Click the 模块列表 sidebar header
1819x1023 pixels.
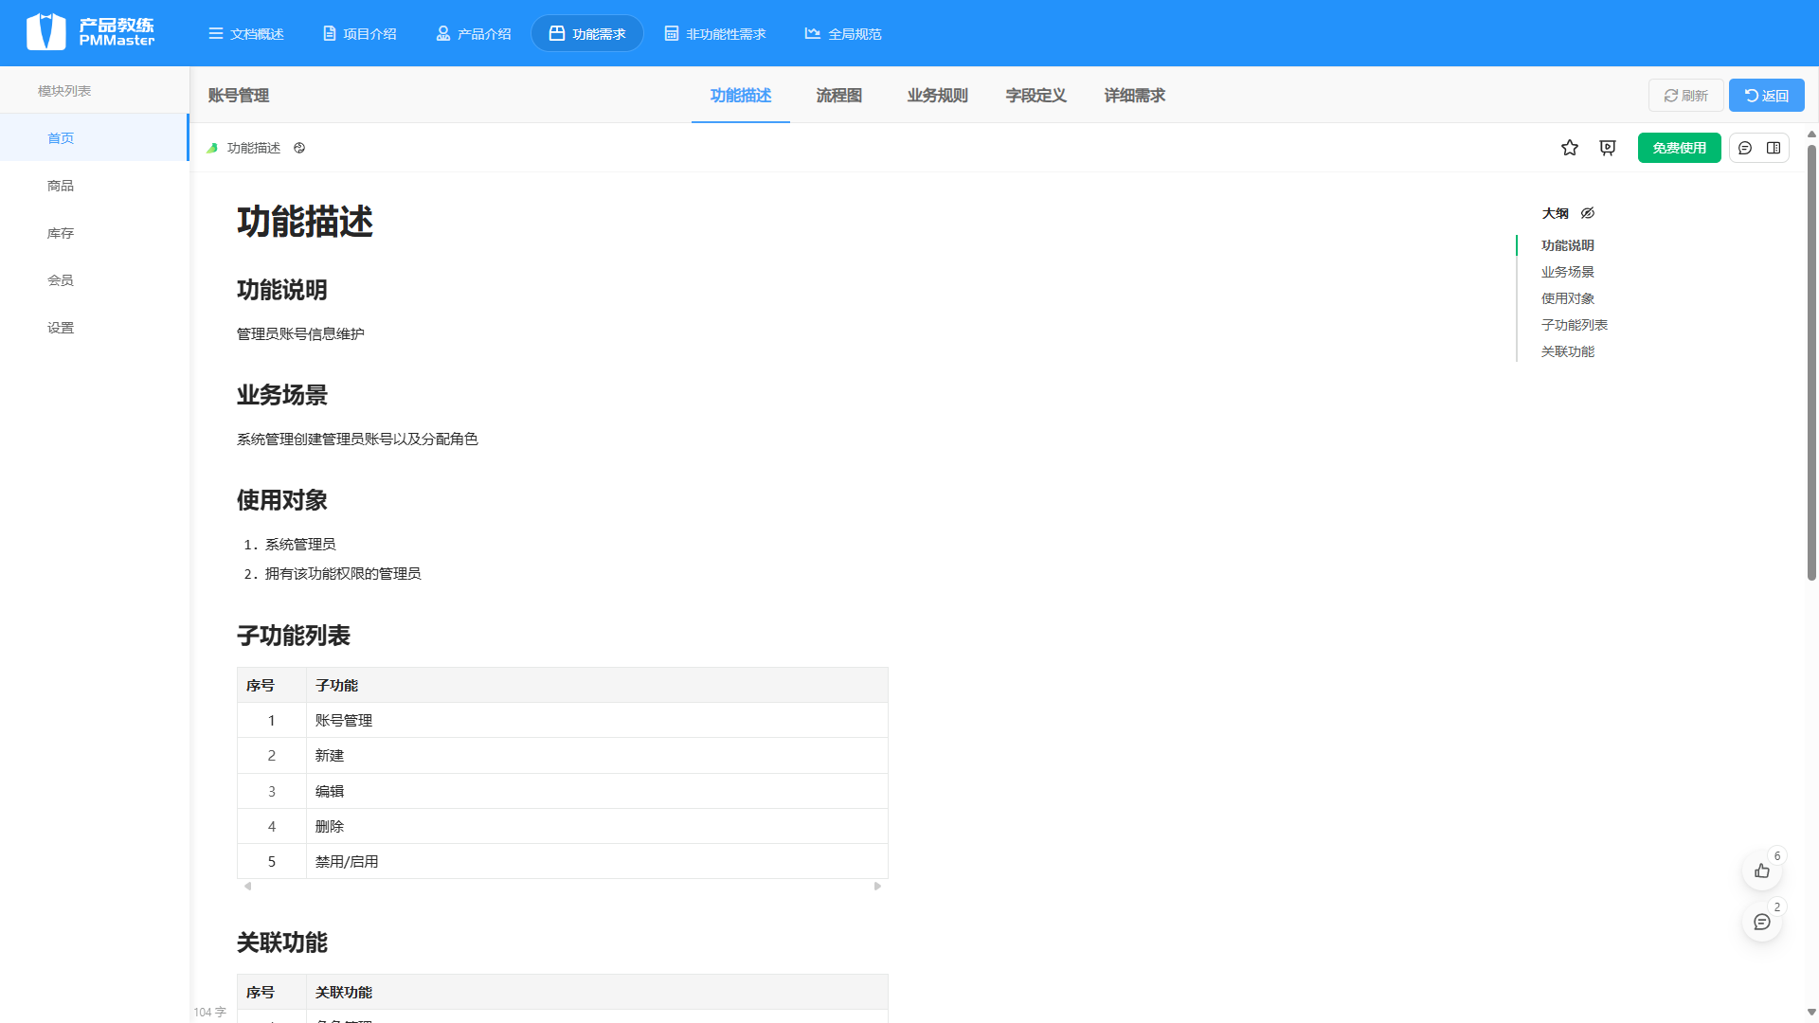click(x=64, y=91)
